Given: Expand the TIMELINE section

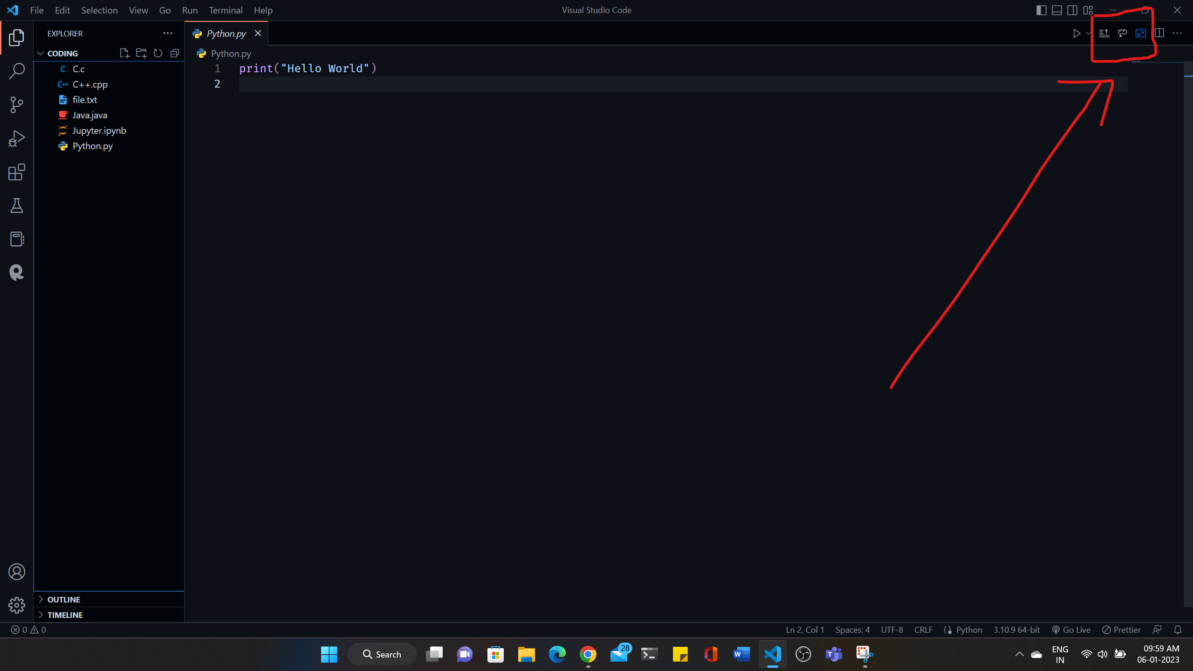Looking at the screenshot, I should tap(65, 615).
